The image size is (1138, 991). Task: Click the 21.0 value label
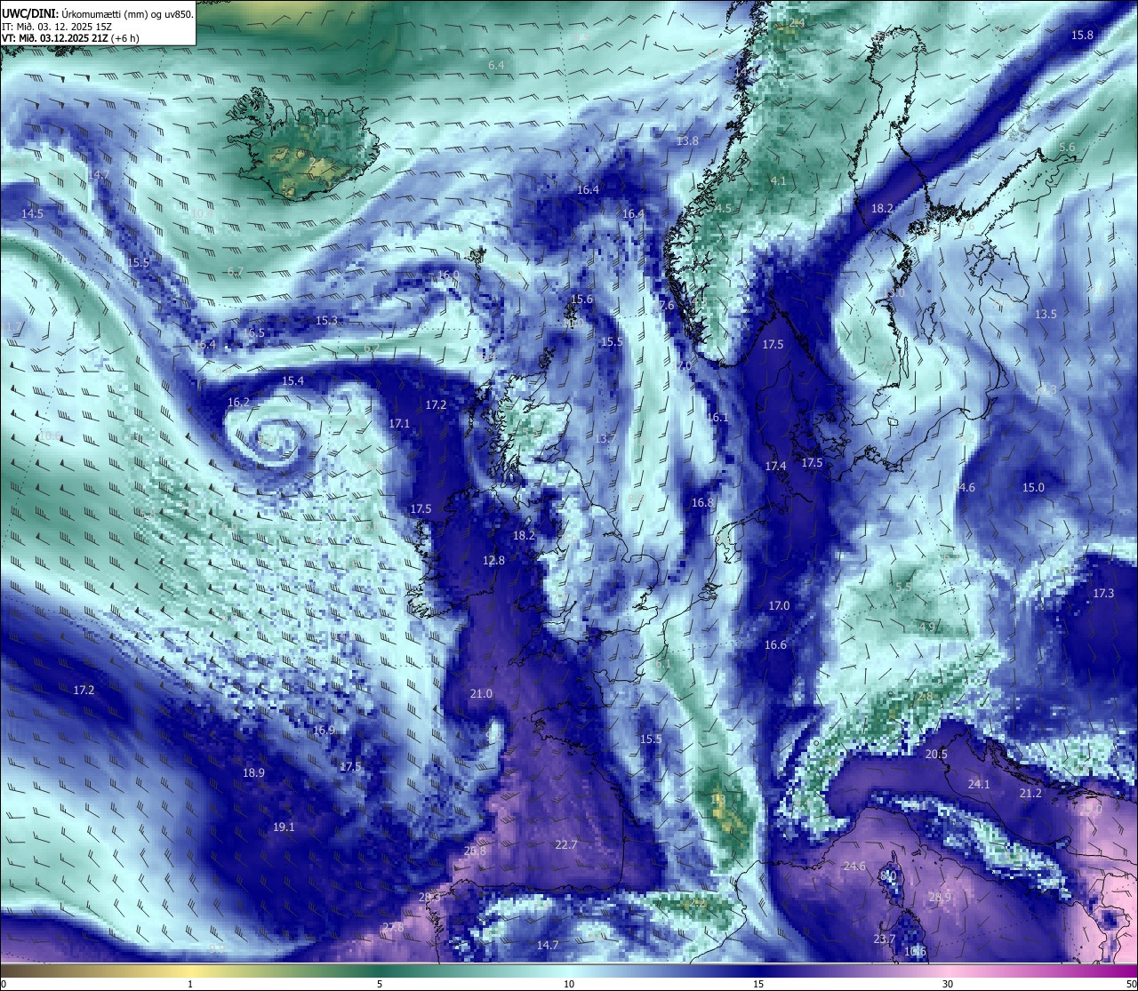pos(481,693)
